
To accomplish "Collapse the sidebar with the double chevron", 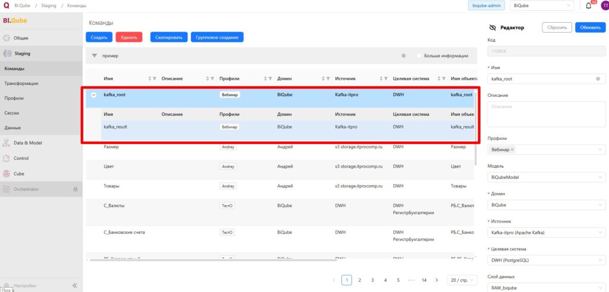I will pyautogui.click(x=74, y=285).
